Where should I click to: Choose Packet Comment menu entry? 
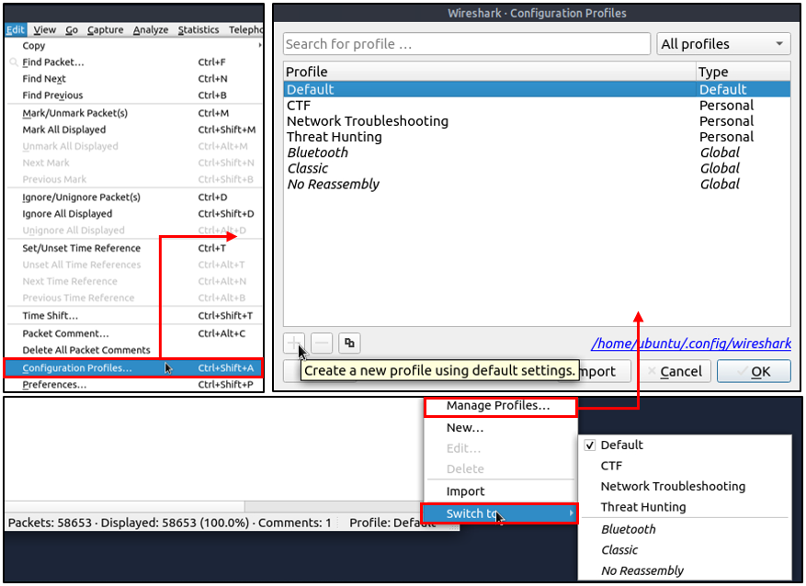click(x=133, y=333)
